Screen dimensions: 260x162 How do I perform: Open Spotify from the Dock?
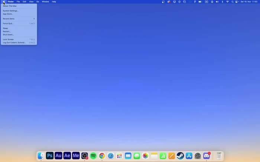93,156
